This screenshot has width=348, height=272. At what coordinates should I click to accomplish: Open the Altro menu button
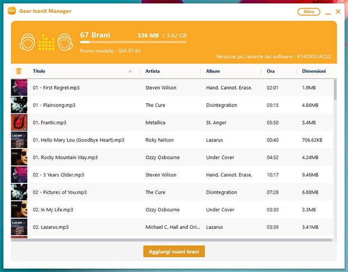(x=309, y=12)
